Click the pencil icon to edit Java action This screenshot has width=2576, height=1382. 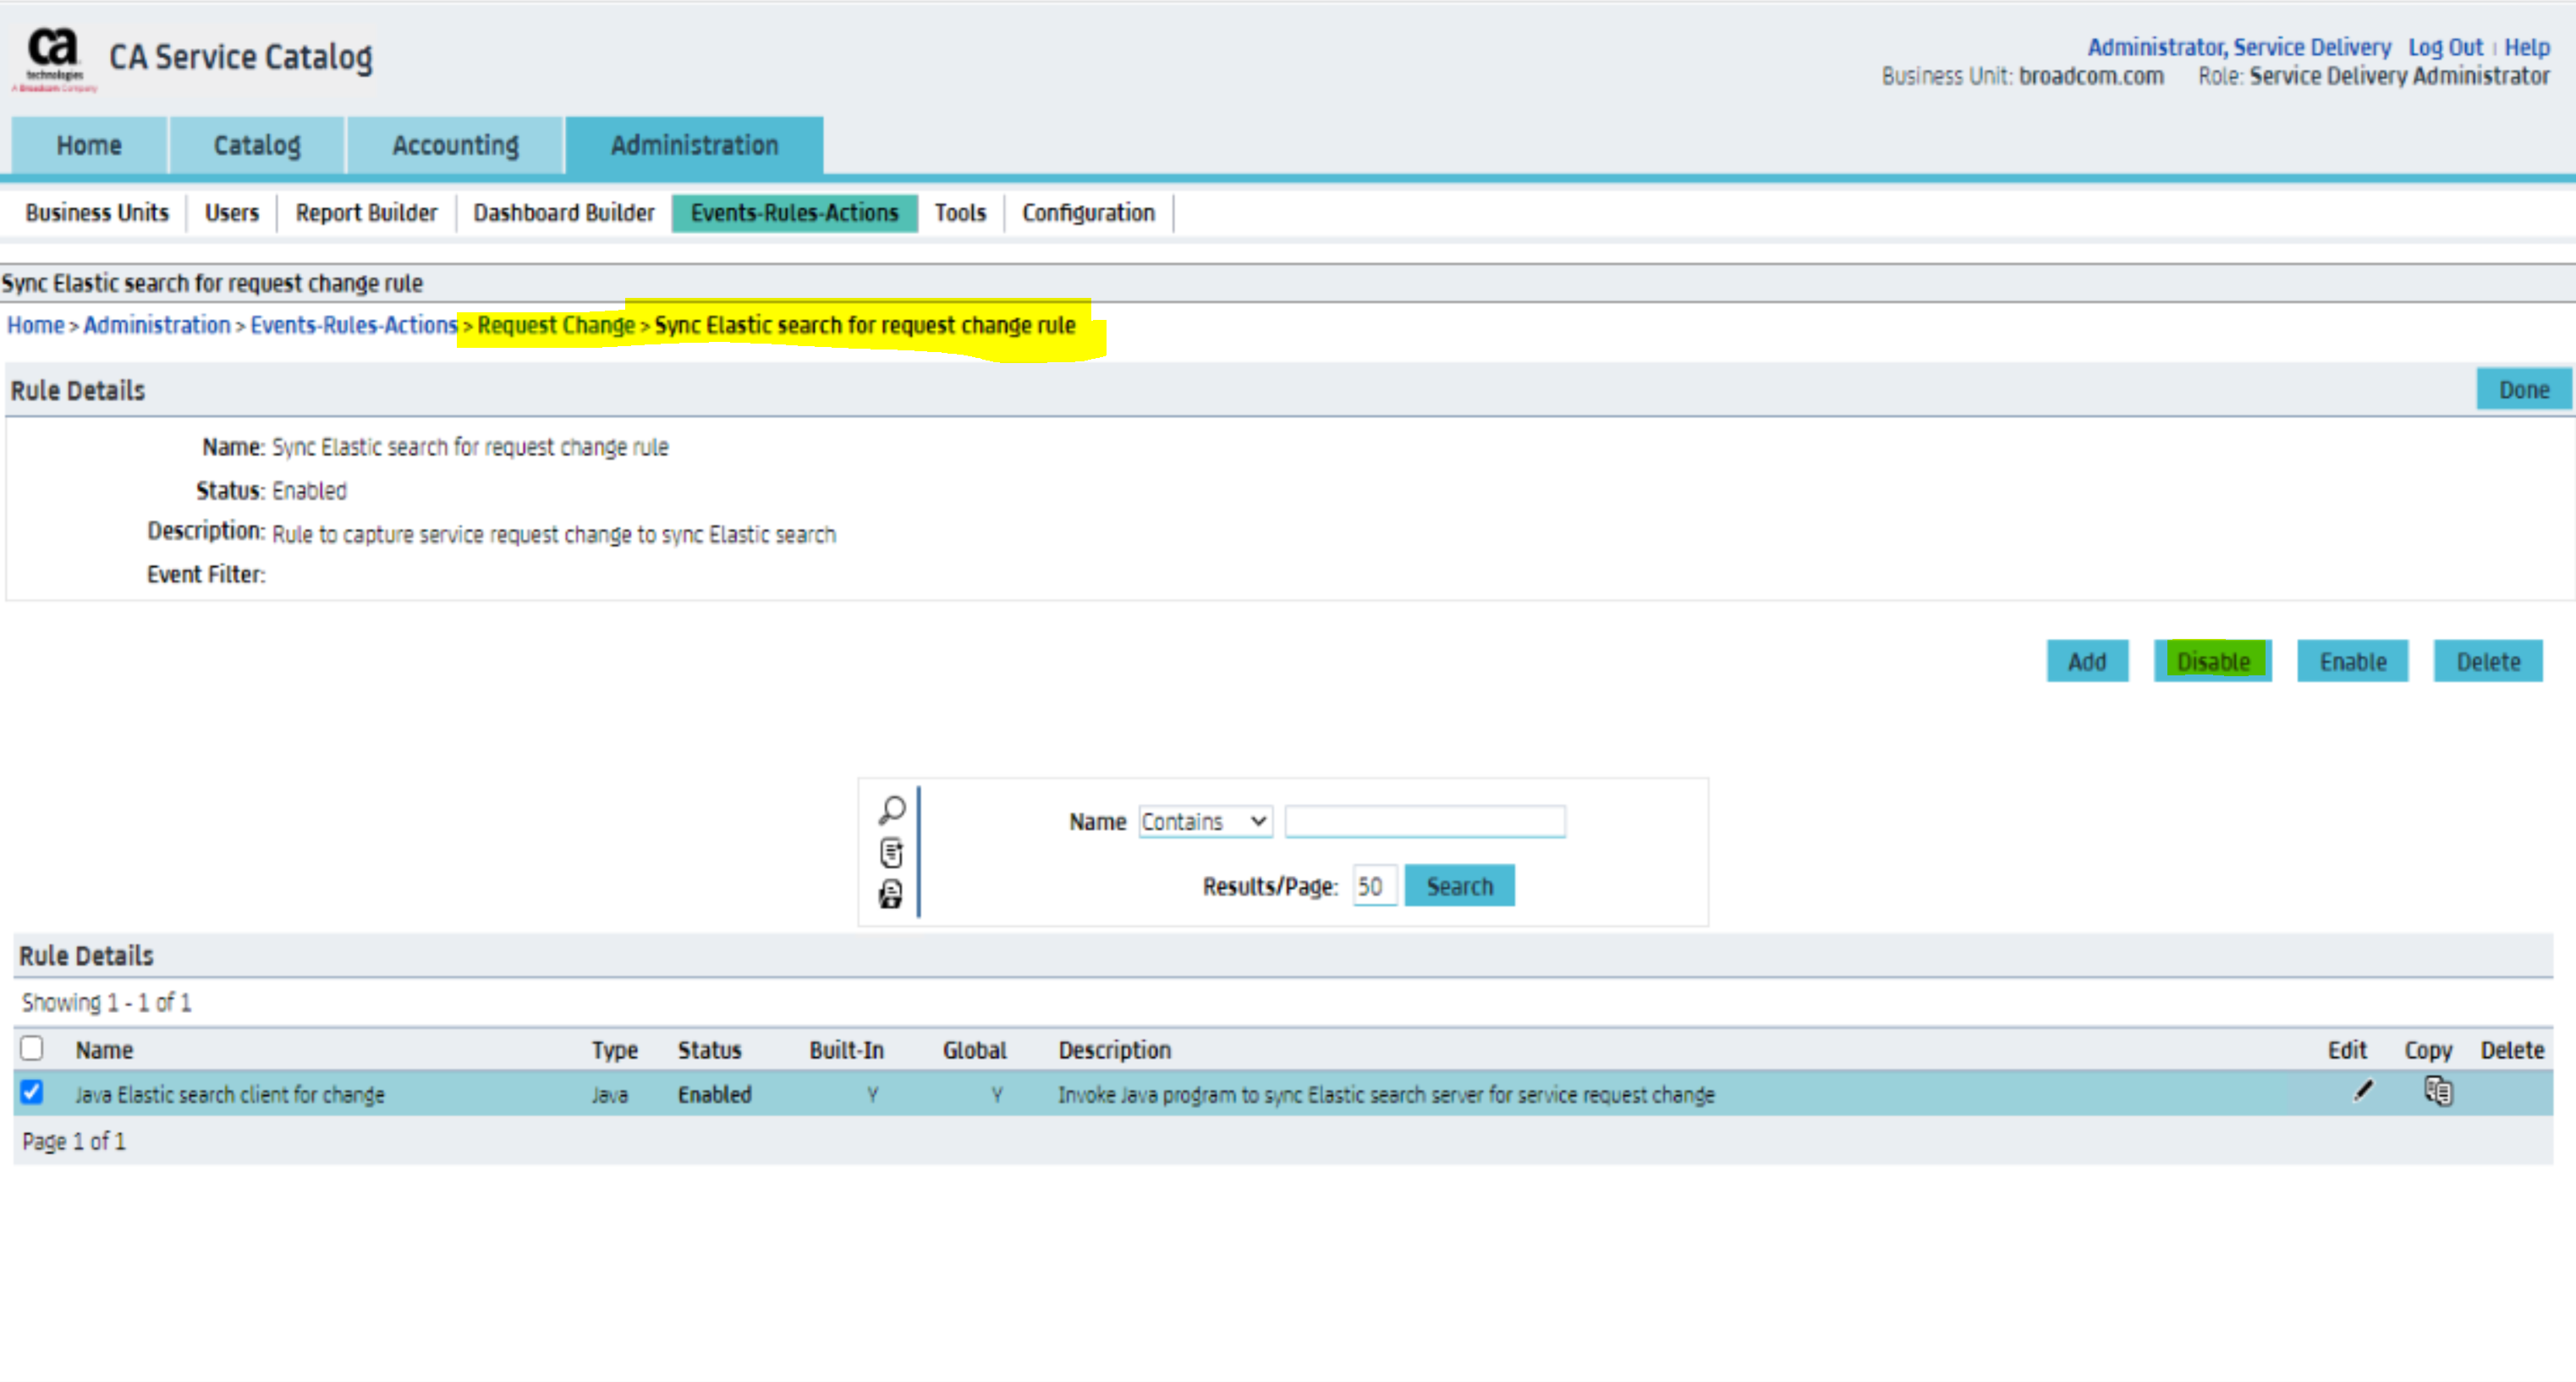tap(2363, 1091)
